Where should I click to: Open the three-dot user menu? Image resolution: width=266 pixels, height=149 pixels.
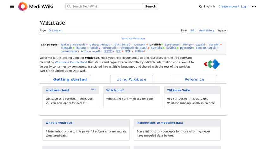pyautogui.click(x=254, y=6)
